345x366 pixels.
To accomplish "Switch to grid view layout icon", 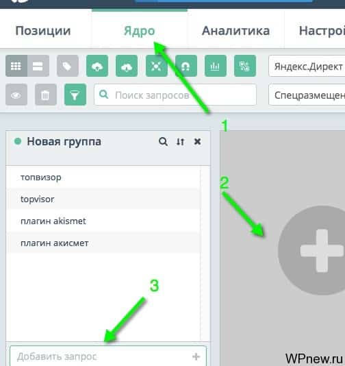I will tap(16, 66).
